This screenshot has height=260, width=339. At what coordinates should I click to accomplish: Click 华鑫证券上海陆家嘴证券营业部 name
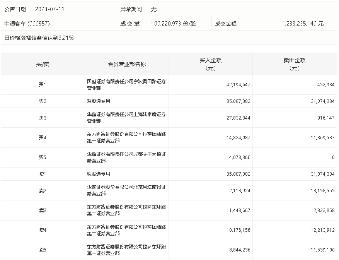[x=126, y=118]
